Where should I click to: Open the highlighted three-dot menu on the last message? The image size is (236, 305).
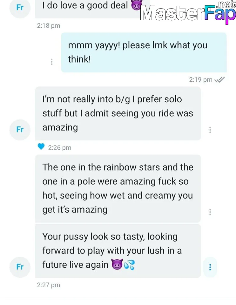[210, 267]
